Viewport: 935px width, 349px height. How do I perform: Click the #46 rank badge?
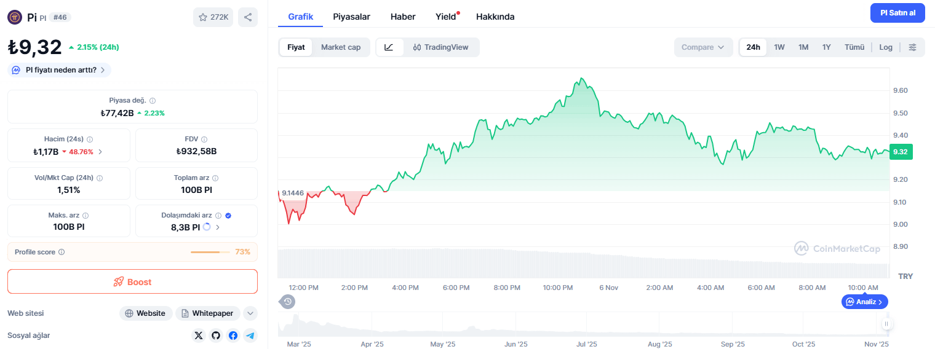pos(60,17)
